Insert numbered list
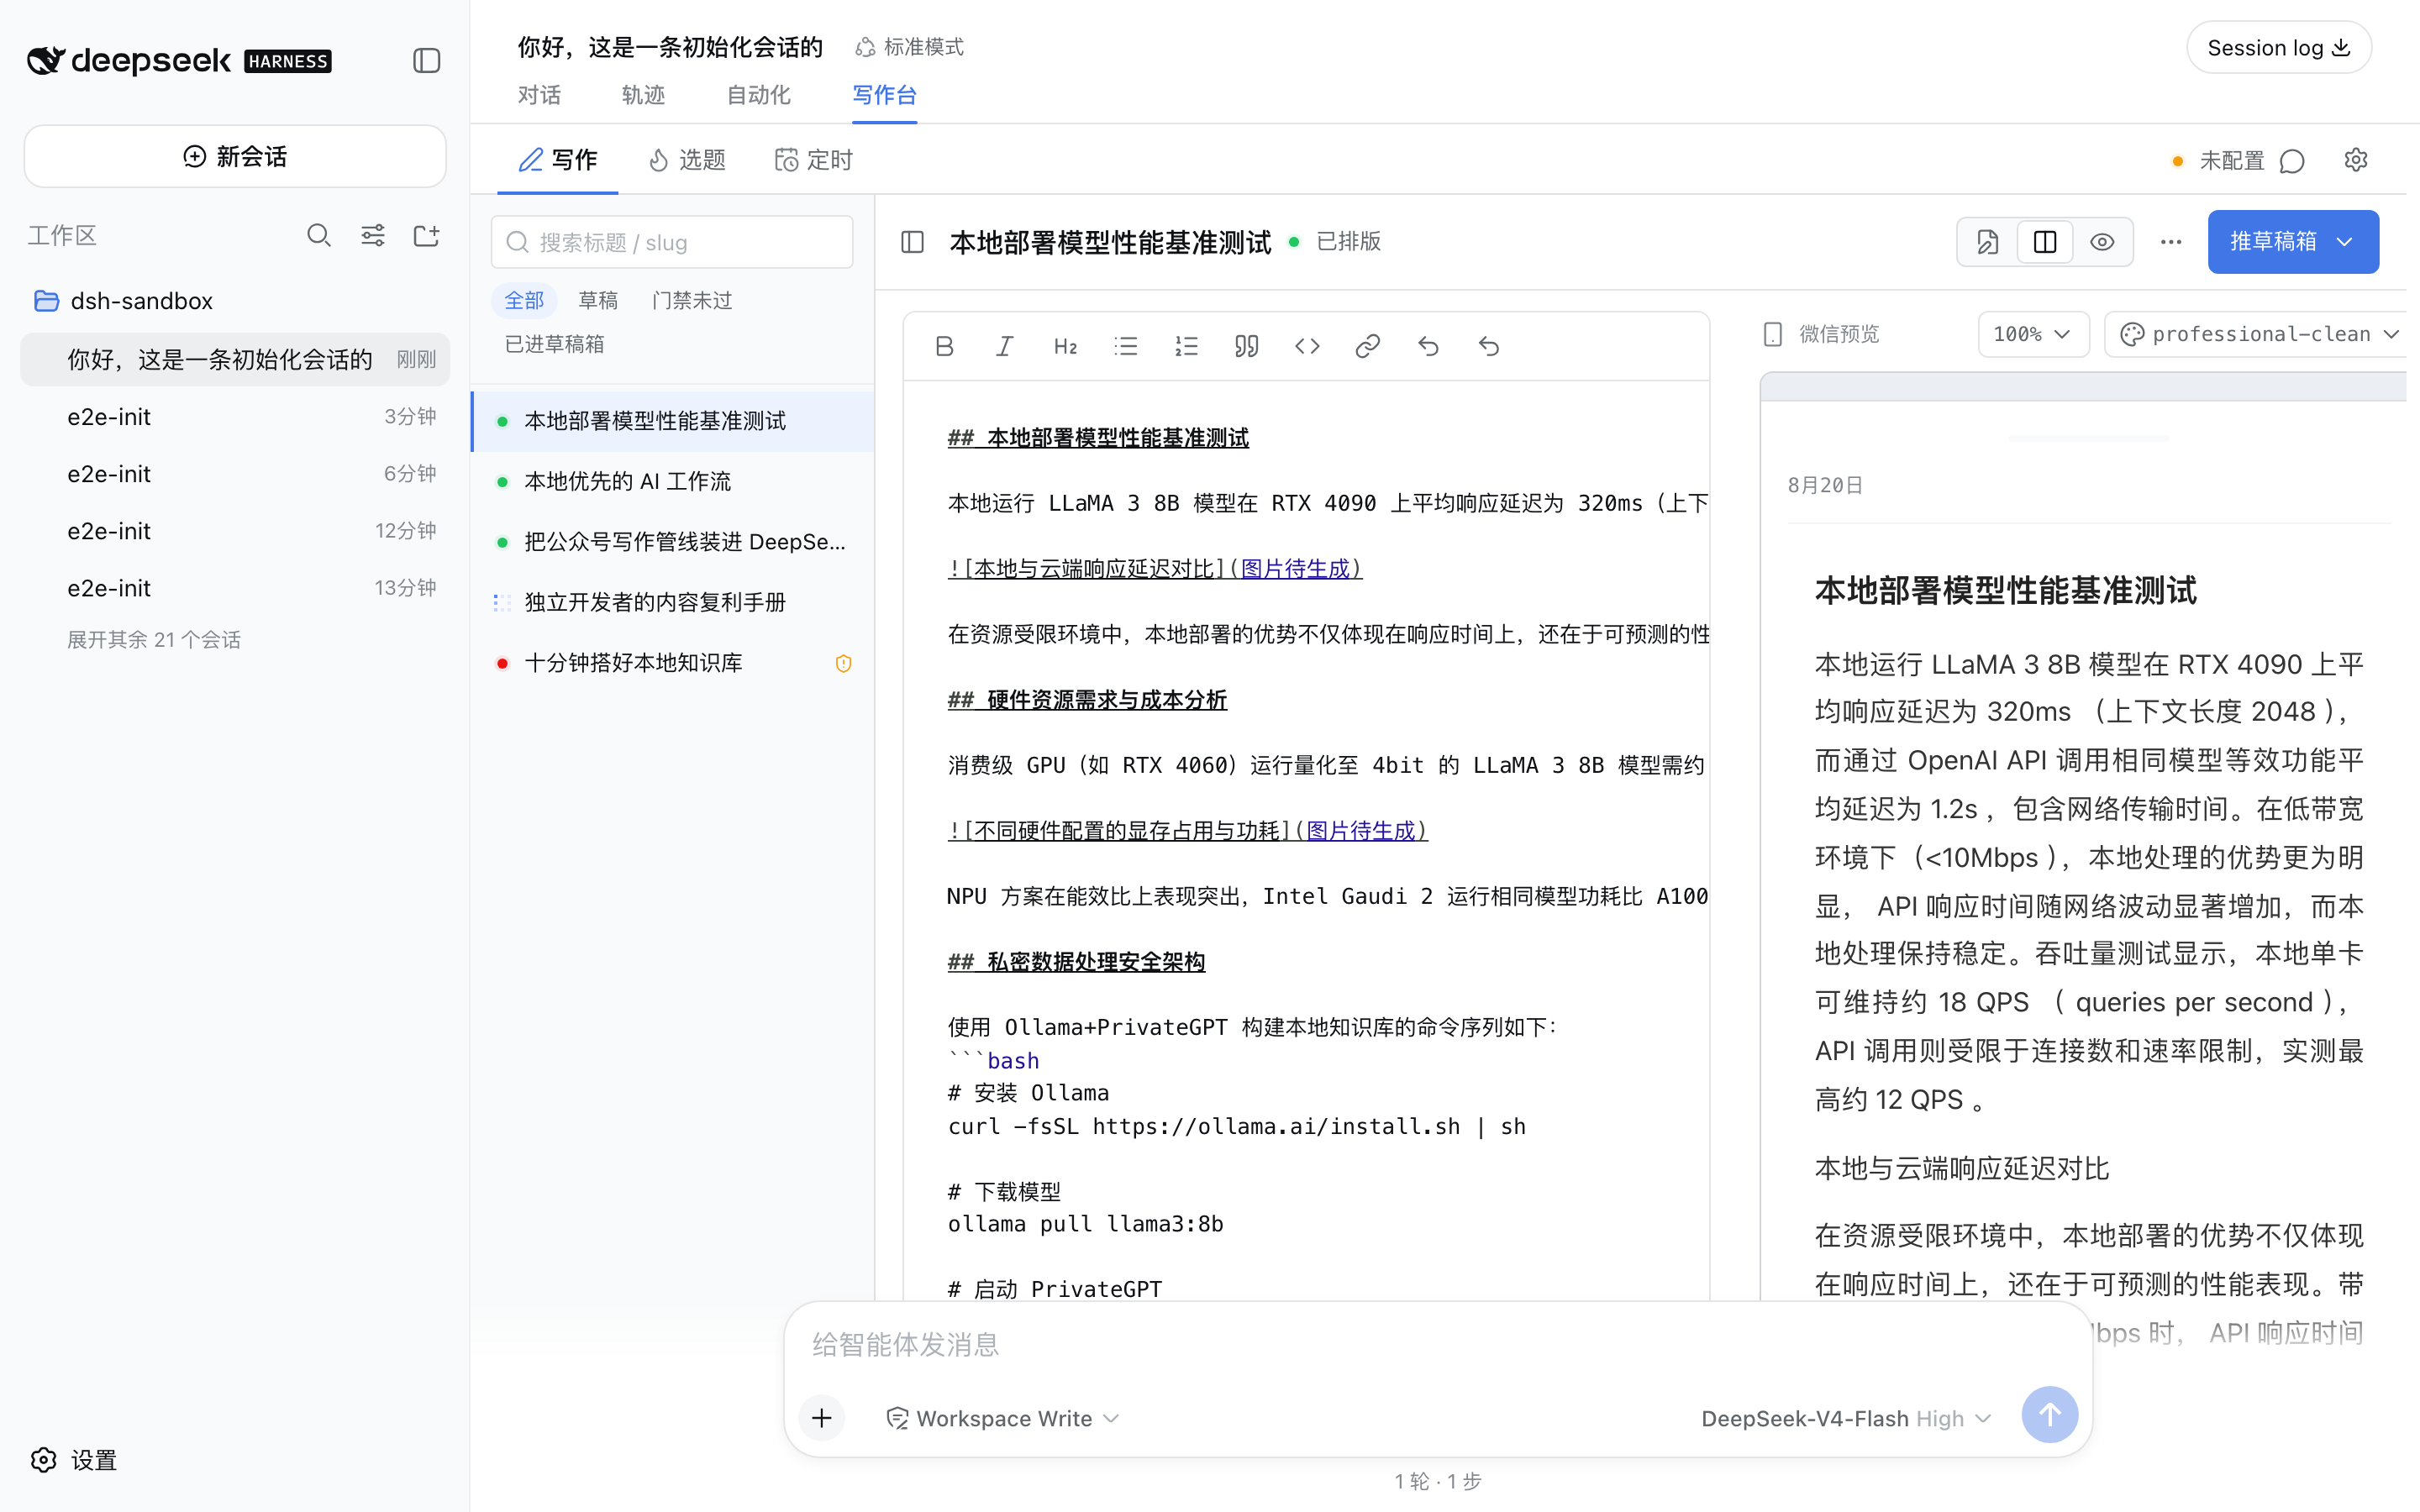The height and width of the screenshot is (1512, 2420). [1186, 346]
